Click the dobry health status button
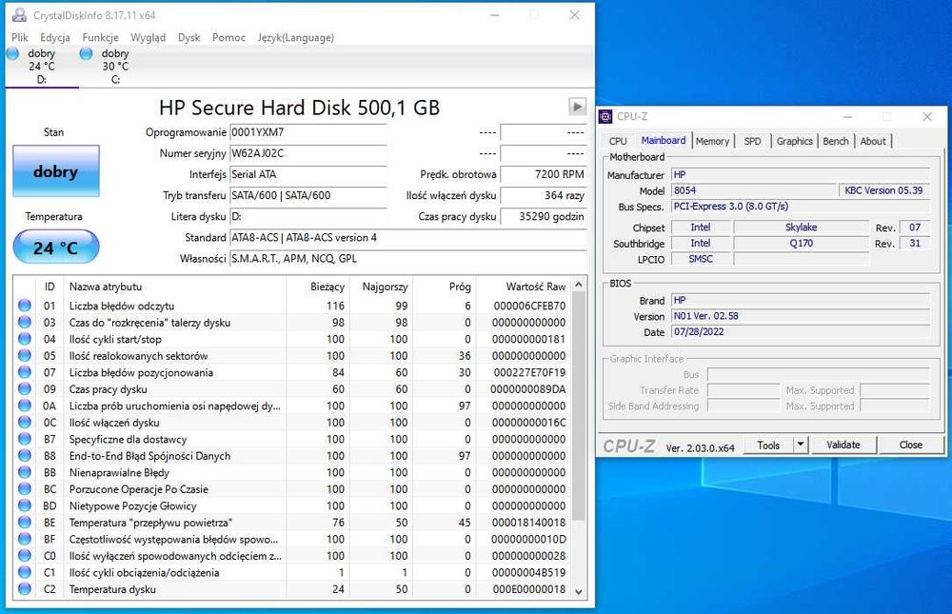The width and height of the screenshot is (952, 614). click(x=56, y=171)
